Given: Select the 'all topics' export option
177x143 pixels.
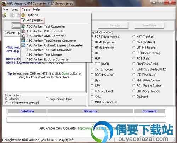Looking at the screenshot, I should click(x=12, y=99).
